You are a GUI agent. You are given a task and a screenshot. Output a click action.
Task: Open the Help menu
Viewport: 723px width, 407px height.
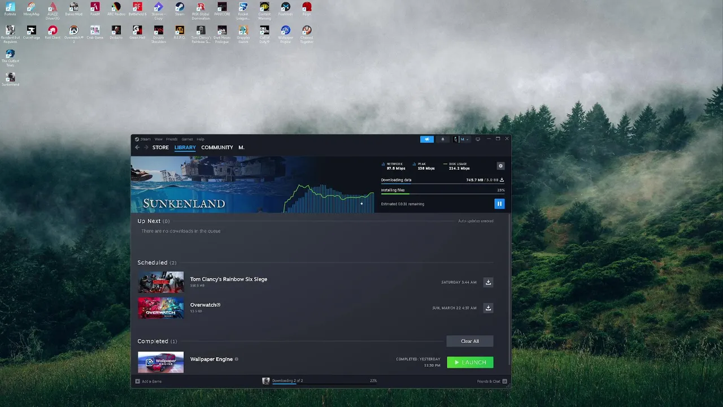(x=201, y=139)
